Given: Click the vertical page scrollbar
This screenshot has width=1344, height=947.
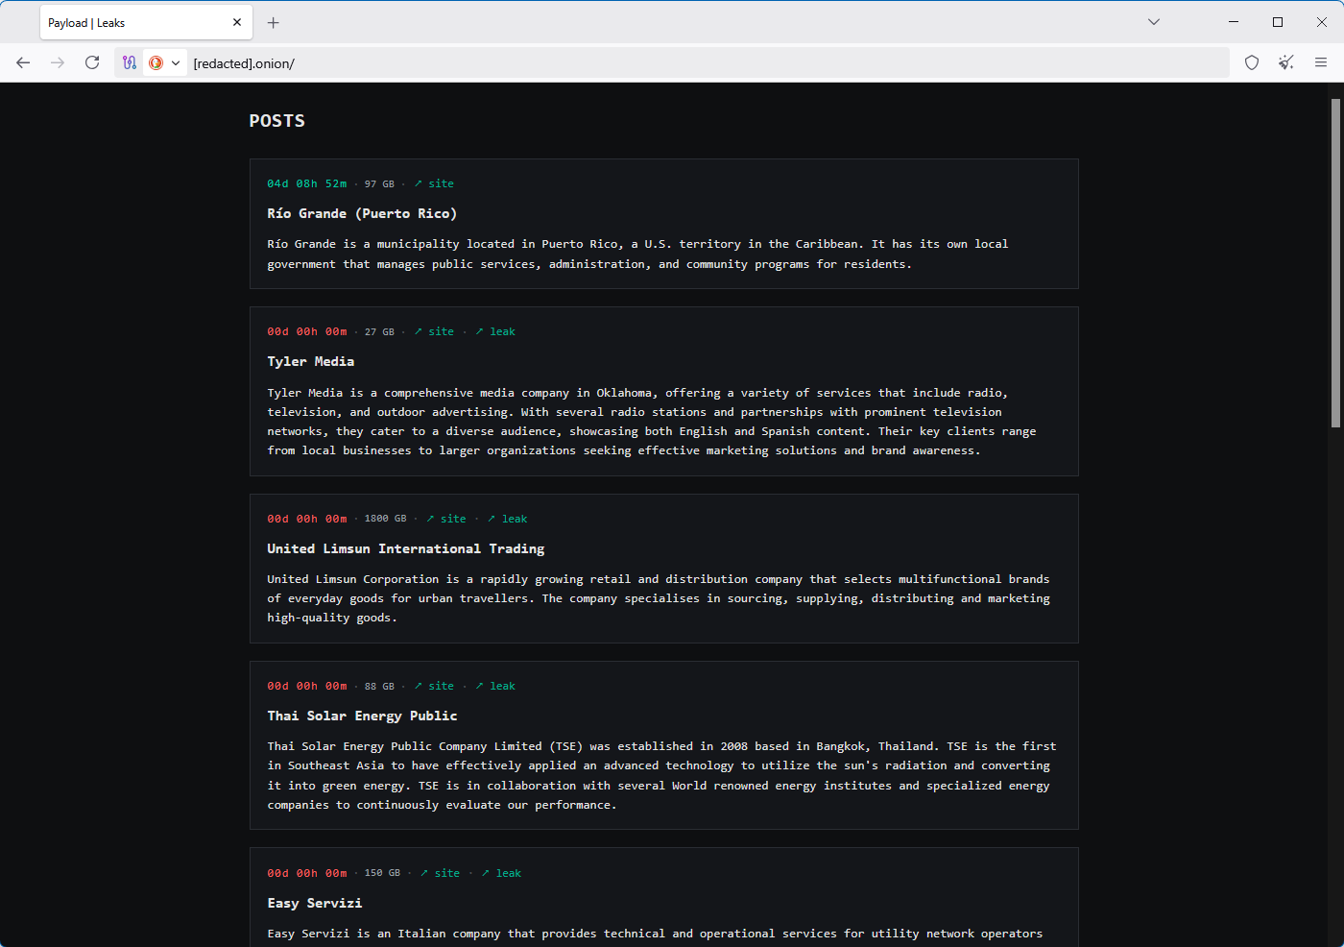Looking at the screenshot, I should coord(1335,263).
